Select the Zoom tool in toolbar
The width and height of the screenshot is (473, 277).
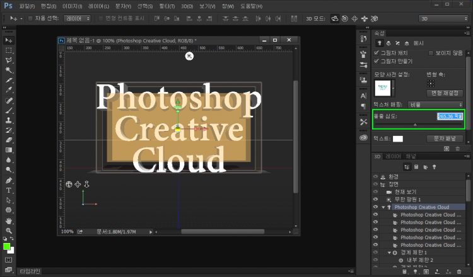click(9, 230)
